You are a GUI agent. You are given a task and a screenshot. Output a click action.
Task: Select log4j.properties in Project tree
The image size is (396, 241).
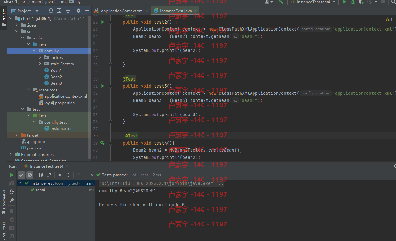click(57, 103)
